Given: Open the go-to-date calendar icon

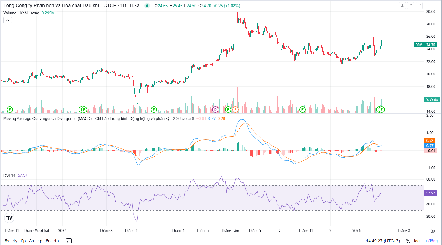Looking at the screenshot, I should coord(69,241).
